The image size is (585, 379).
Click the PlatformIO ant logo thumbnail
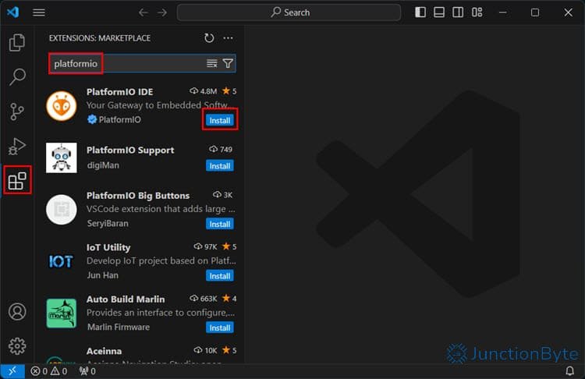(62, 106)
